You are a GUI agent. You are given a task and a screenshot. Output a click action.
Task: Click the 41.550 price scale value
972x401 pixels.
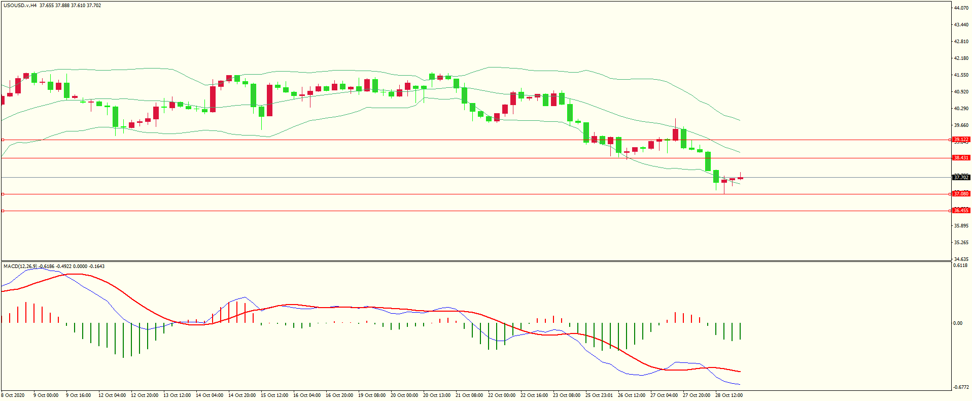[x=961, y=75]
